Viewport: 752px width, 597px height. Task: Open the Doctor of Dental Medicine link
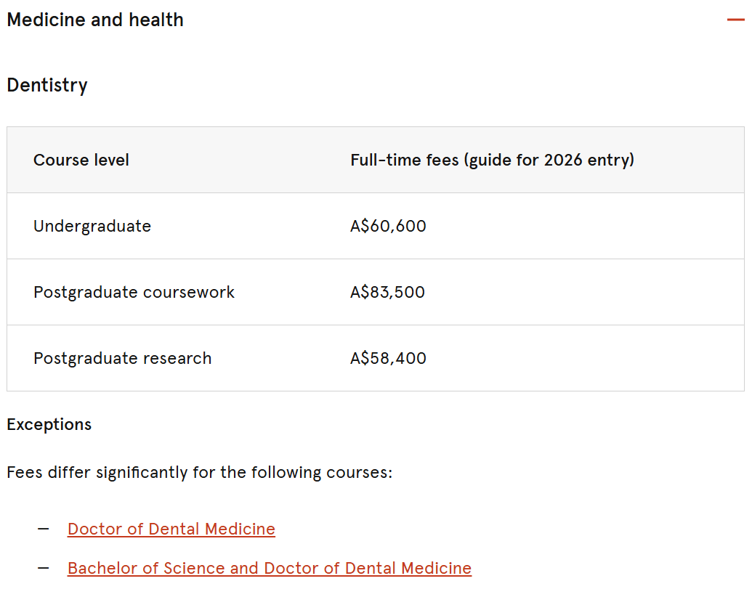pyautogui.click(x=171, y=529)
